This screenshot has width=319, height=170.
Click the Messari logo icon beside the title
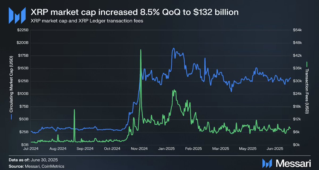pos(17,15)
